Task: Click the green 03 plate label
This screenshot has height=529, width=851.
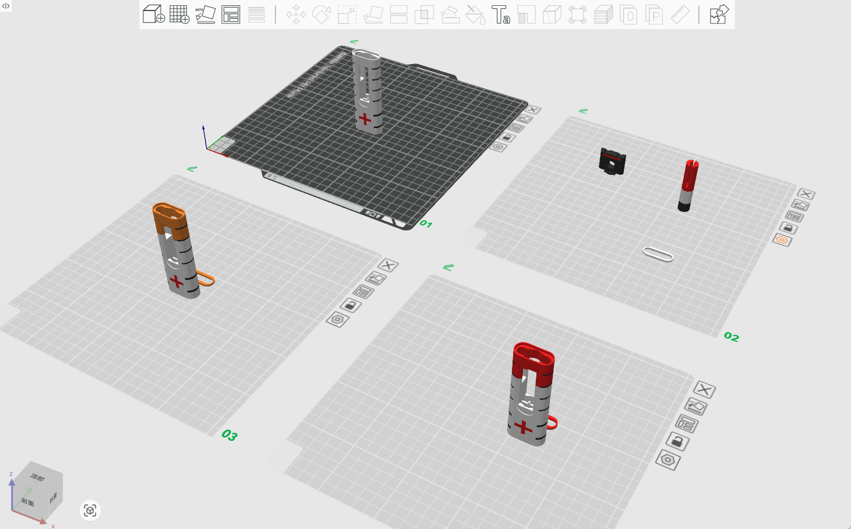Action: 229,435
